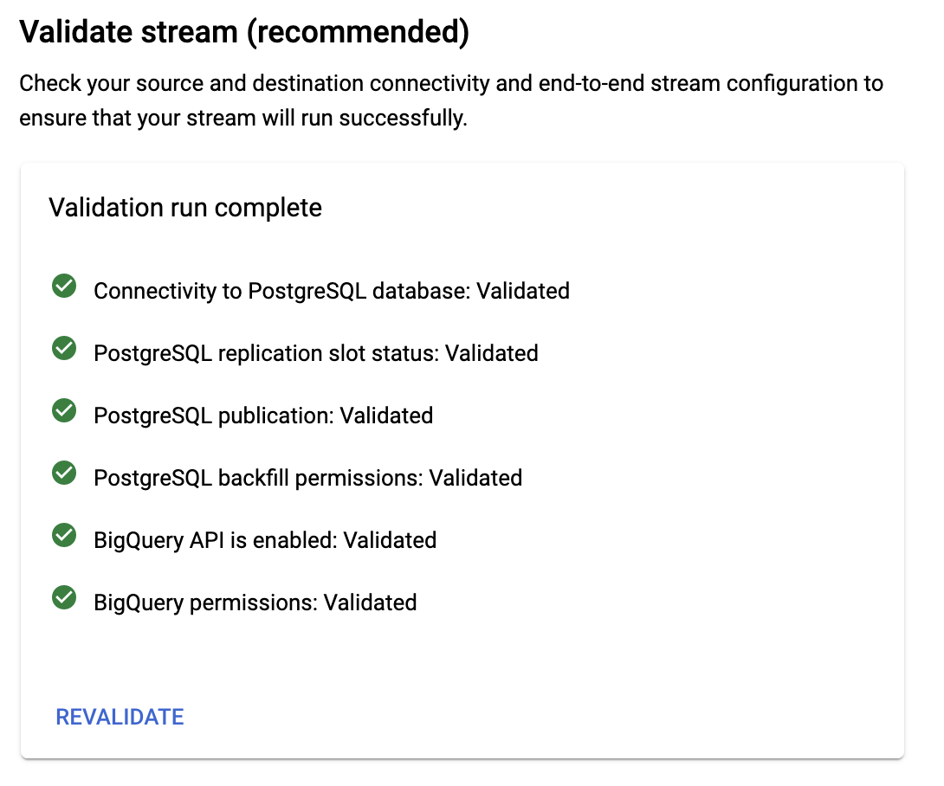Select the PostgreSQL publication Validated text

click(262, 416)
